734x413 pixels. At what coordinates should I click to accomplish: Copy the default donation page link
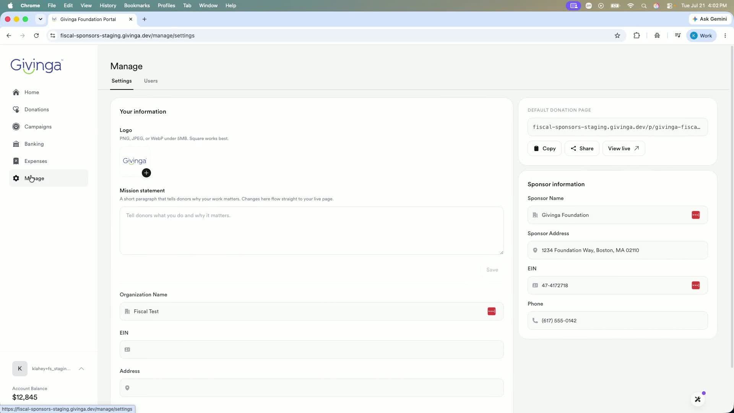pyautogui.click(x=544, y=148)
